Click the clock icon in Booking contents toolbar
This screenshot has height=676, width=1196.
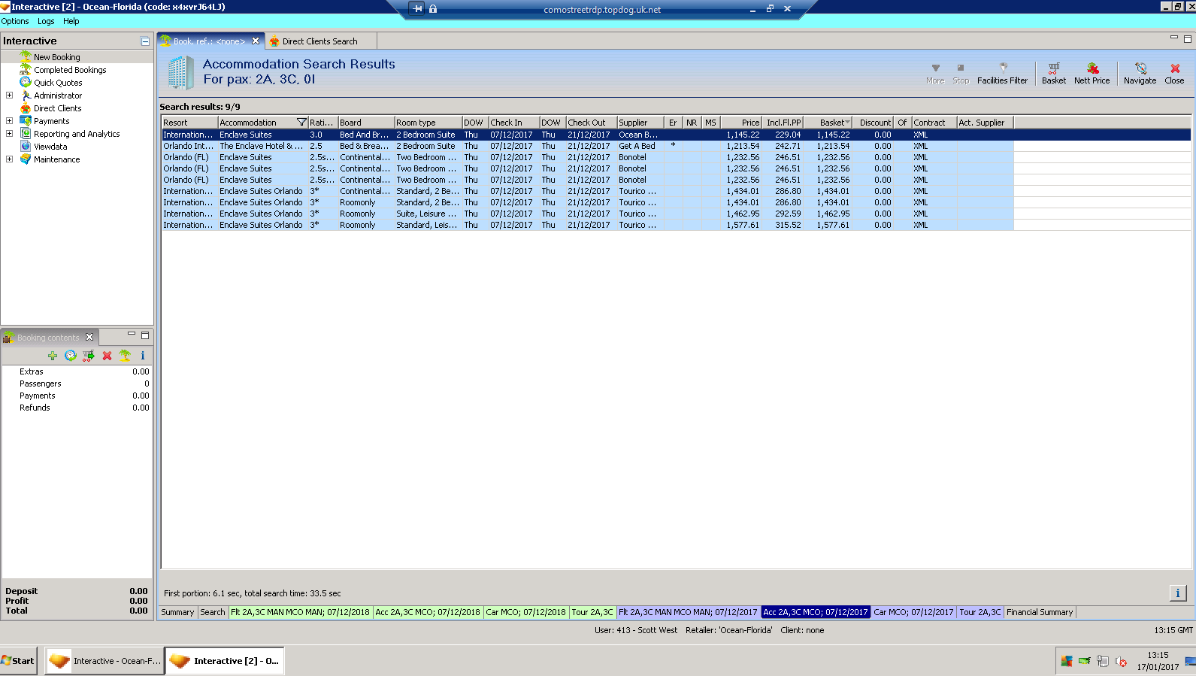(x=71, y=356)
